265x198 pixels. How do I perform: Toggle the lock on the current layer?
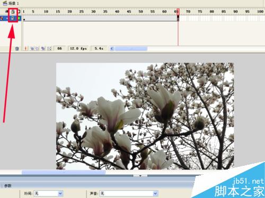click(x=13, y=18)
